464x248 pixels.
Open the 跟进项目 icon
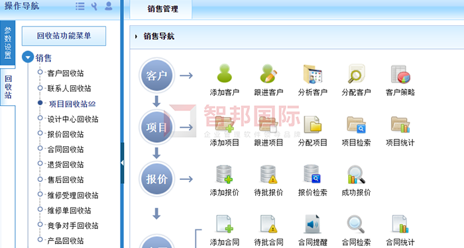pyautogui.click(x=268, y=124)
